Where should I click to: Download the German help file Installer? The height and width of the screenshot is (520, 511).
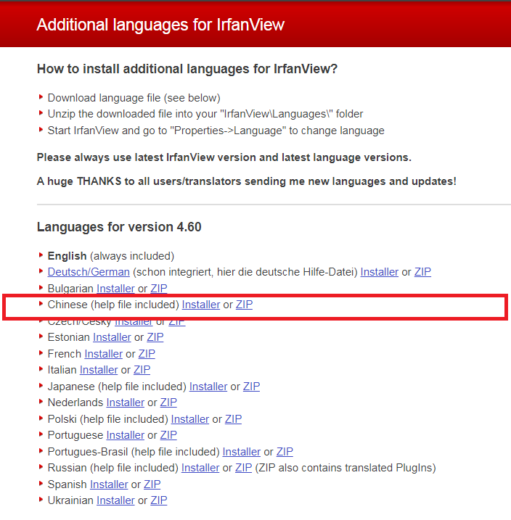click(380, 272)
